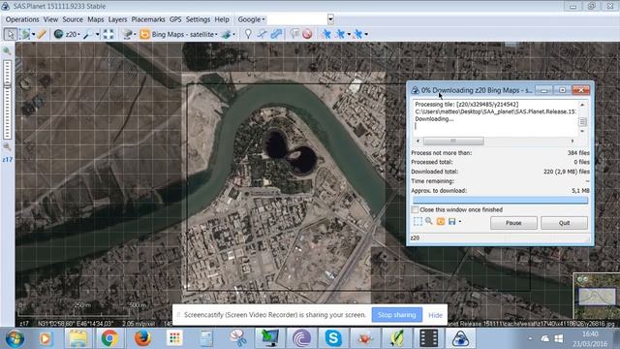This screenshot has height=349, width=620.
Task: Open the GPS menu
Action: pos(175,19)
